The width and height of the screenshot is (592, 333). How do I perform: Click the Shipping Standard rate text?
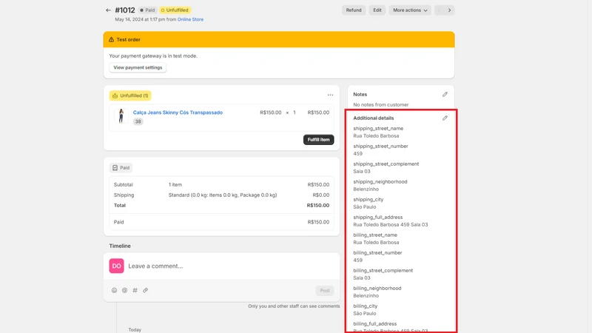click(223, 195)
